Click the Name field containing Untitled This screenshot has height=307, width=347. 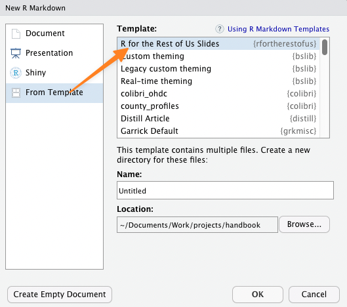pos(225,190)
